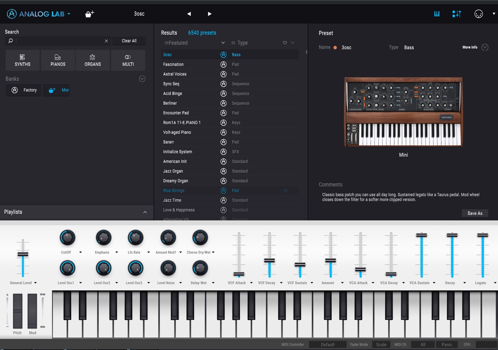Viewport: 498px width, 350px height.
Task: Select the Factory bank
Action: [x=24, y=90]
